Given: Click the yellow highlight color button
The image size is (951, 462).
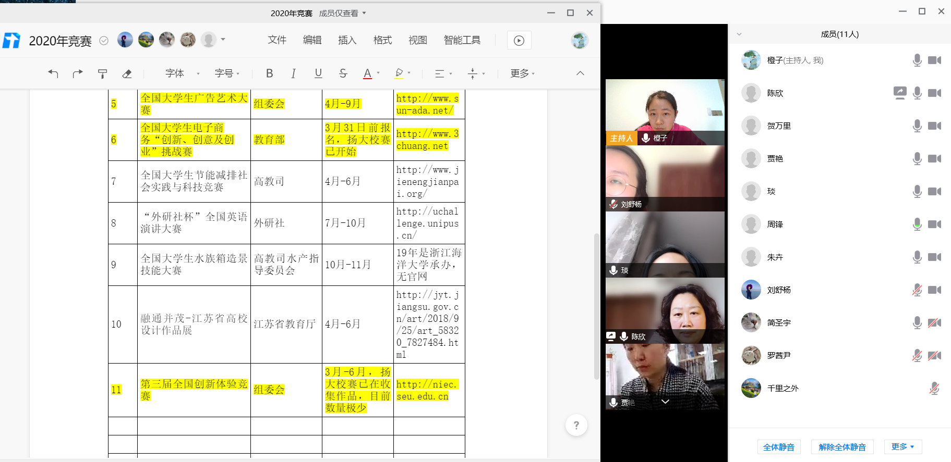Looking at the screenshot, I should pyautogui.click(x=399, y=73).
